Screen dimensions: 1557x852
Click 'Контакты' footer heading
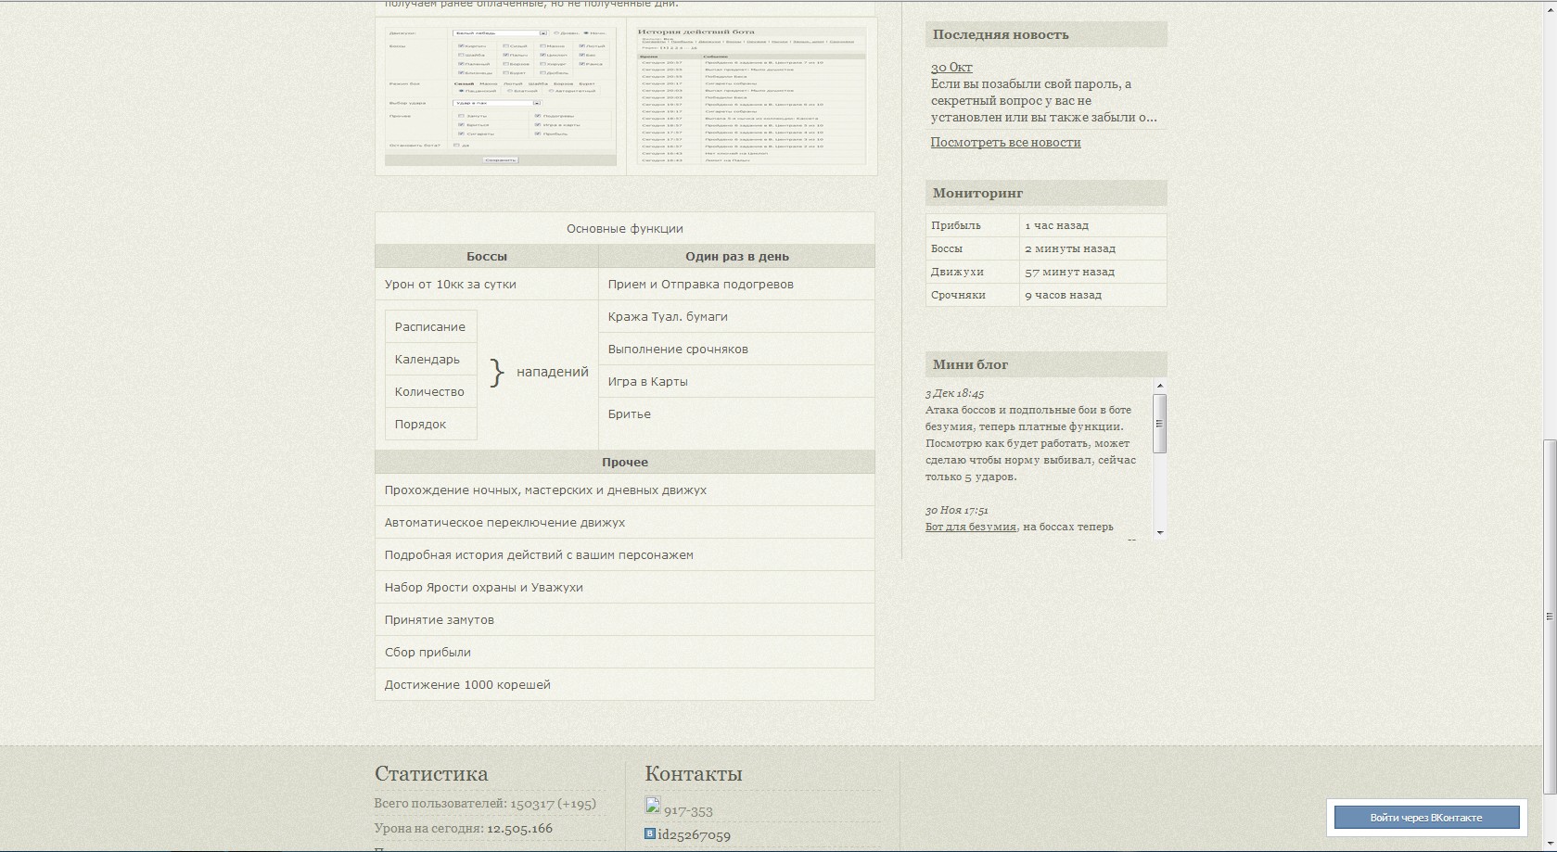694,773
